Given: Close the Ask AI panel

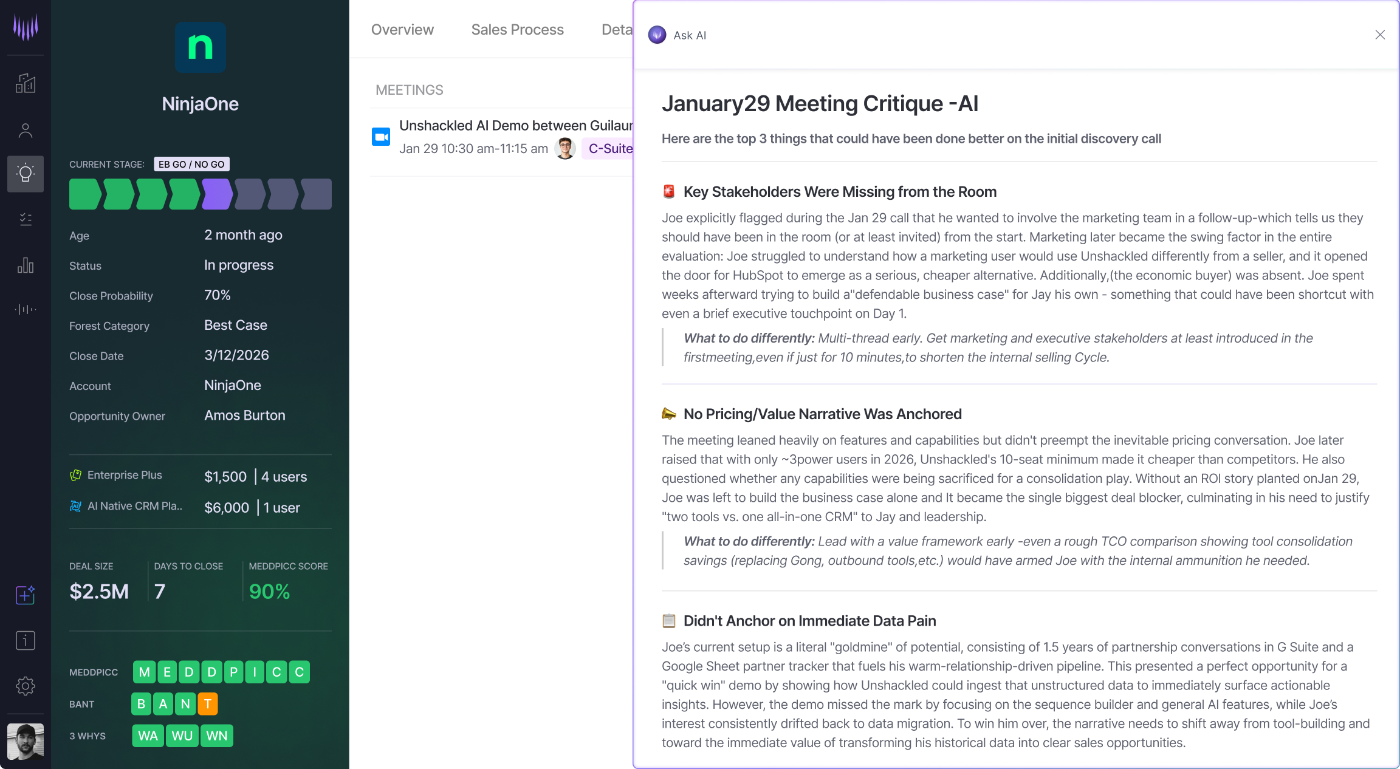Looking at the screenshot, I should 1380,35.
